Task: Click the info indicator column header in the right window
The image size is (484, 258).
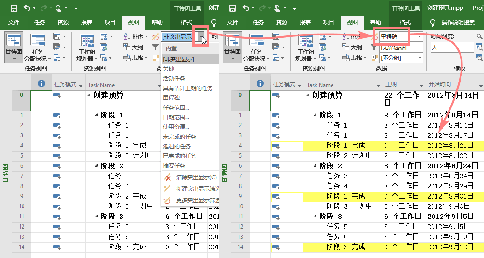Action: pos(260,83)
